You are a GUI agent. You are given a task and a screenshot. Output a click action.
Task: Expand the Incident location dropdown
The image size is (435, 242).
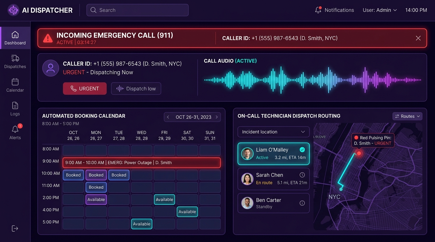(x=273, y=132)
